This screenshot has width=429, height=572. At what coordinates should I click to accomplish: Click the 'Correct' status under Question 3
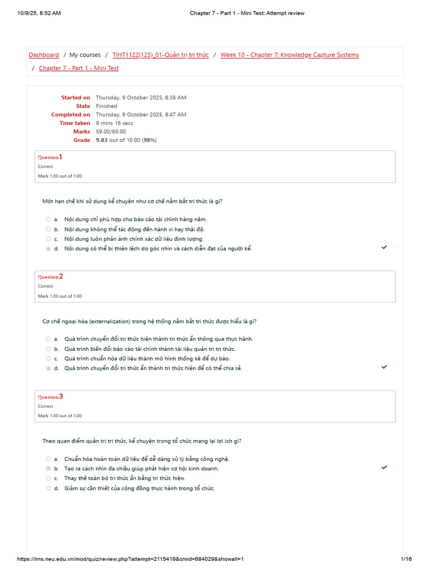[45, 406]
